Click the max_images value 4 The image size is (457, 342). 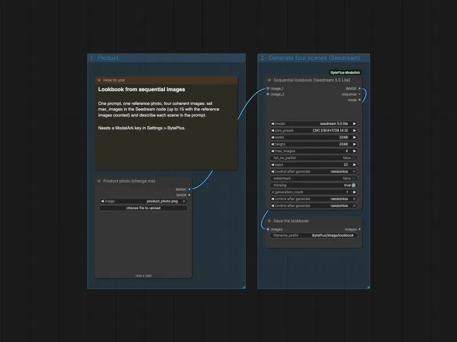347,151
